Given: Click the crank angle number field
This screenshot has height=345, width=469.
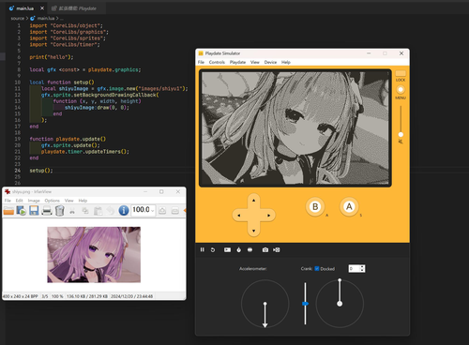Looking at the screenshot, I should 355,268.
